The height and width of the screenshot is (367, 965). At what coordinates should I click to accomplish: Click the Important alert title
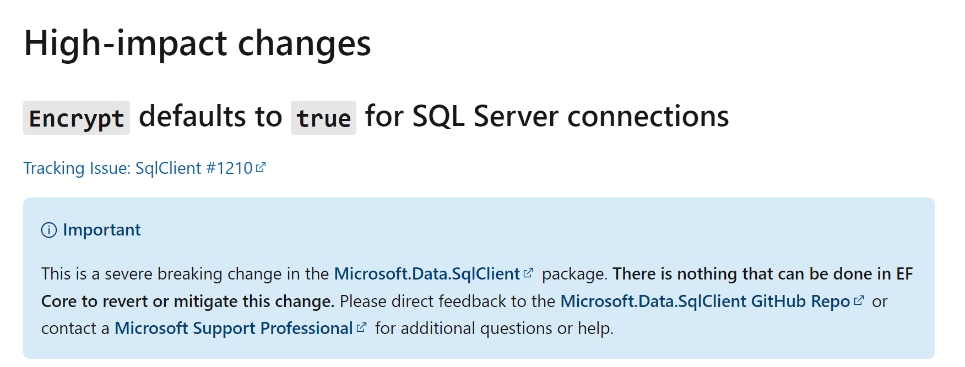[102, 230]
